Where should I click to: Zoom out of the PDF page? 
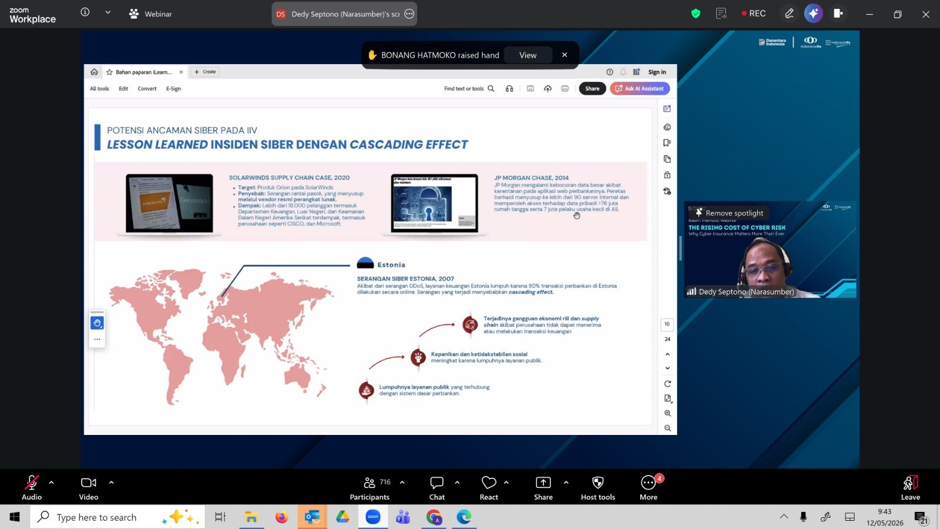point(667,428)
